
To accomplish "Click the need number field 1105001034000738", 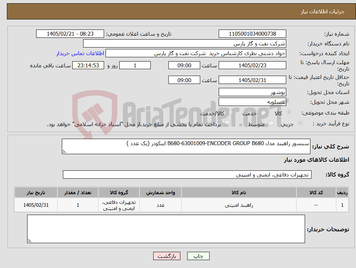I will (252, 34).
